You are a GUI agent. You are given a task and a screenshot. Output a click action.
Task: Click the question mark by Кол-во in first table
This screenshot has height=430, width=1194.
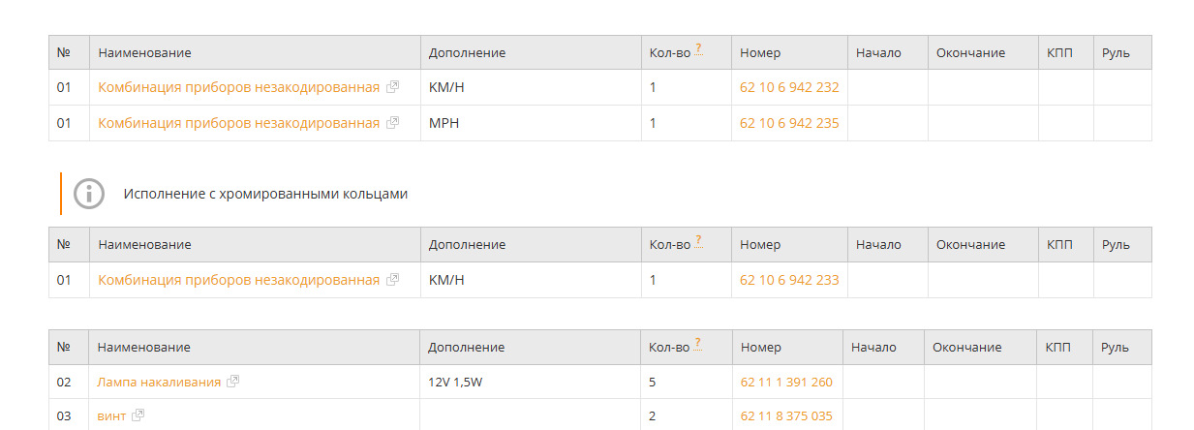coord(698,48)
